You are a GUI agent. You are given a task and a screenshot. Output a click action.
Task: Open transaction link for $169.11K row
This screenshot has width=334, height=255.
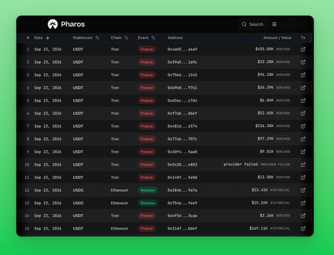pos(303,228)
